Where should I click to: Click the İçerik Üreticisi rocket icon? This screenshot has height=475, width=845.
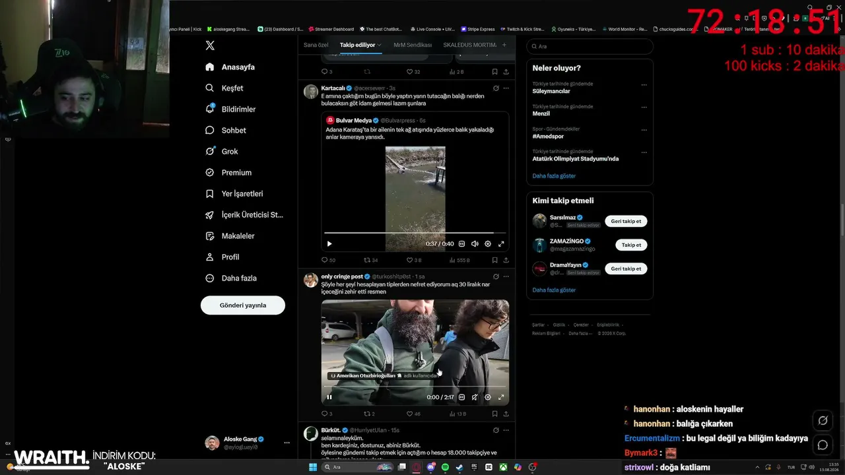[210, 215]
